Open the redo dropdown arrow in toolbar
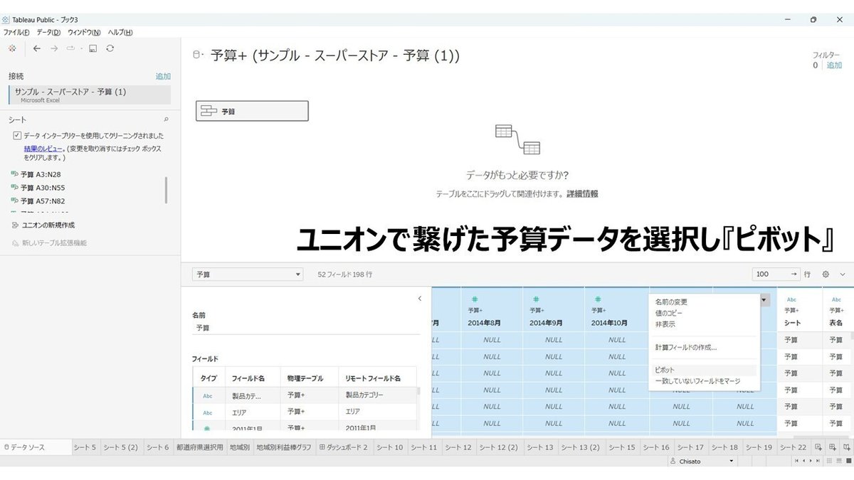Image resolution: width=854 pixels, height=480 pixels. [x=81, y=48]
